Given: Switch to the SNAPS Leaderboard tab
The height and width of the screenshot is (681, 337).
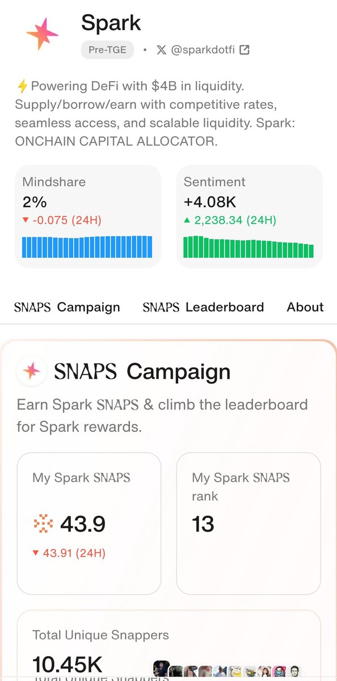Looking at the screenshot, I should tap(203, 307).
